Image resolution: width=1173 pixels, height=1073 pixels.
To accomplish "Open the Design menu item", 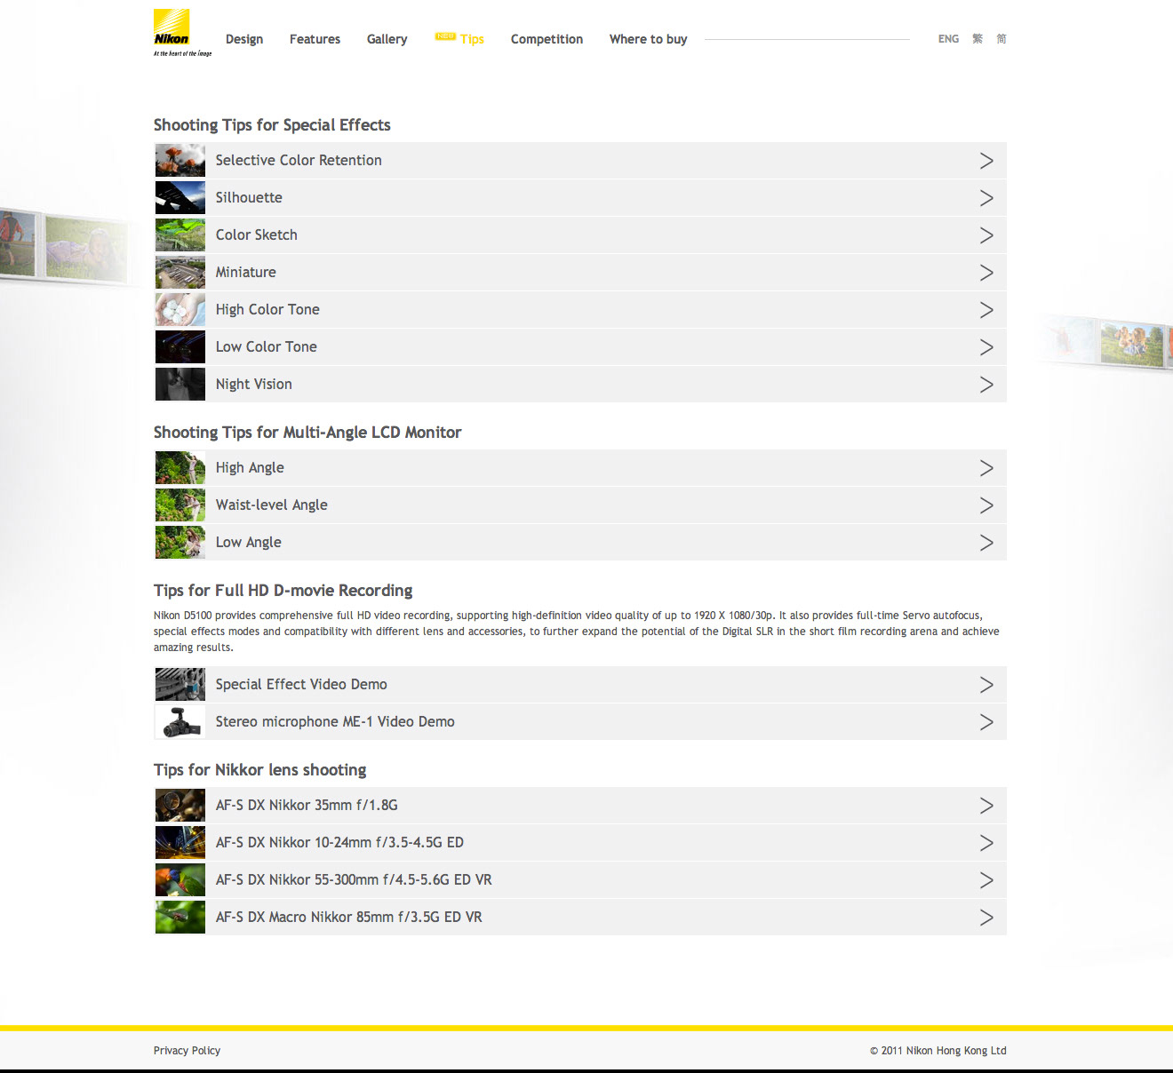I will [x=244, y=39].
